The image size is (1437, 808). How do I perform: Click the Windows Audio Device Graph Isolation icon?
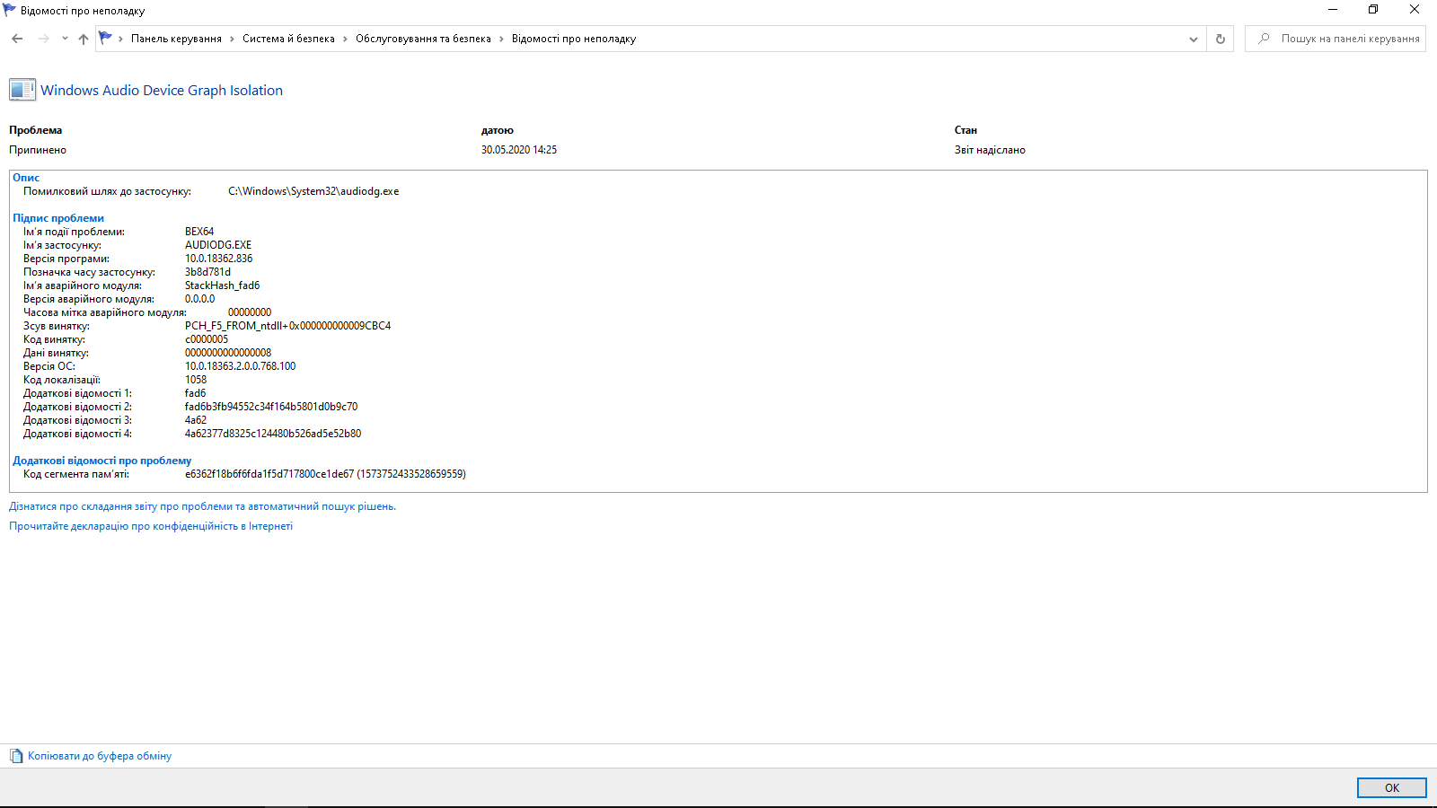pyautogui.click(x=22, y=90)
